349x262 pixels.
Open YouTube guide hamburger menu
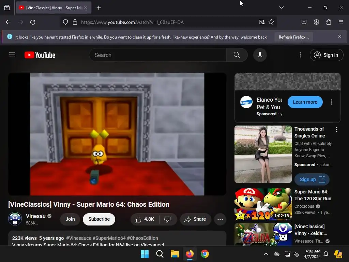(12, 55)
